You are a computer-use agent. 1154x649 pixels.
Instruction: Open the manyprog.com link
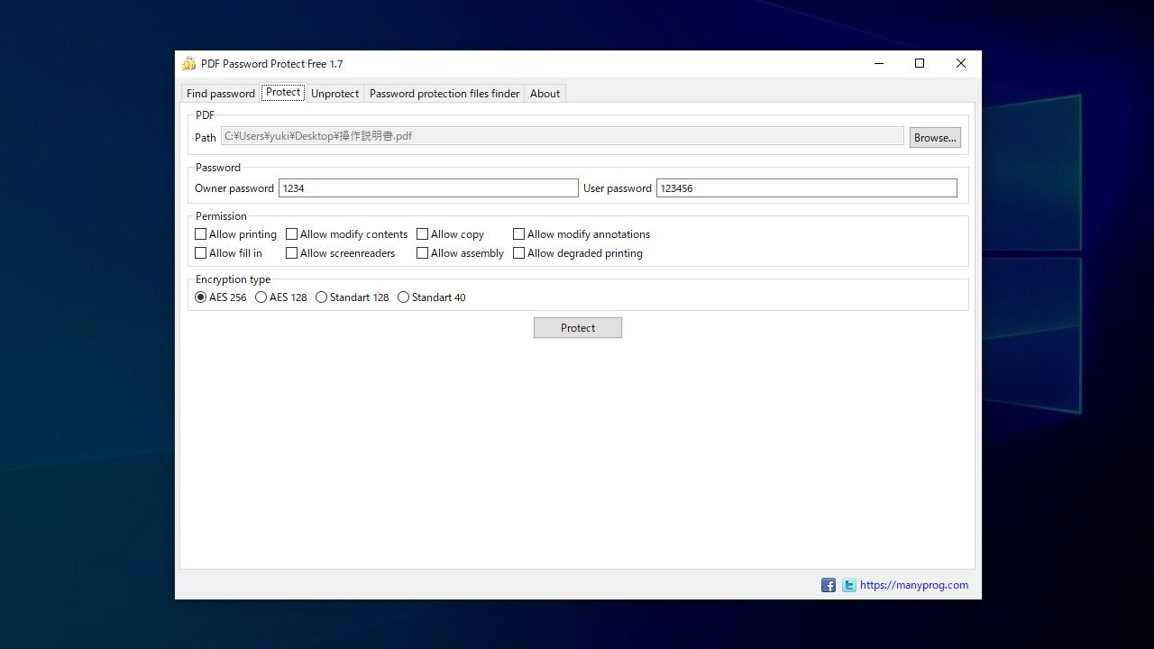pos(914,585)
